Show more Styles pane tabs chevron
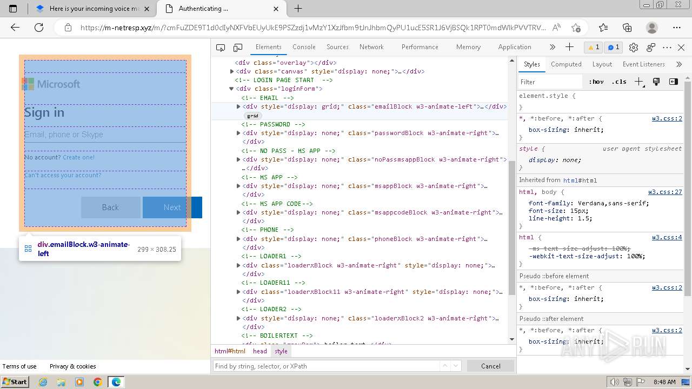 (x=679, y=64)
